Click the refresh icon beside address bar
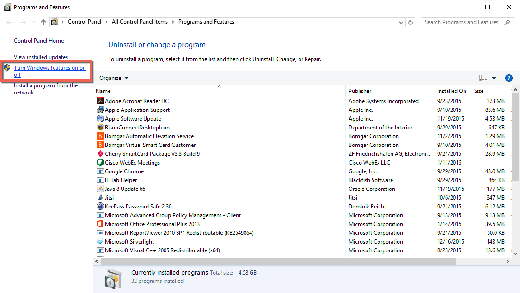This screenshot has width=520, height=293. tap(410, 22)
